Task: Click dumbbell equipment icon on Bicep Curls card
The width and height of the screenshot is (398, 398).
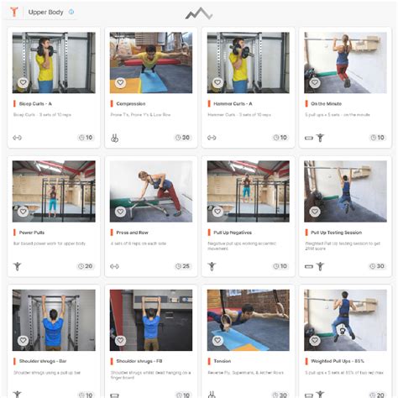Action: (17, 138)
